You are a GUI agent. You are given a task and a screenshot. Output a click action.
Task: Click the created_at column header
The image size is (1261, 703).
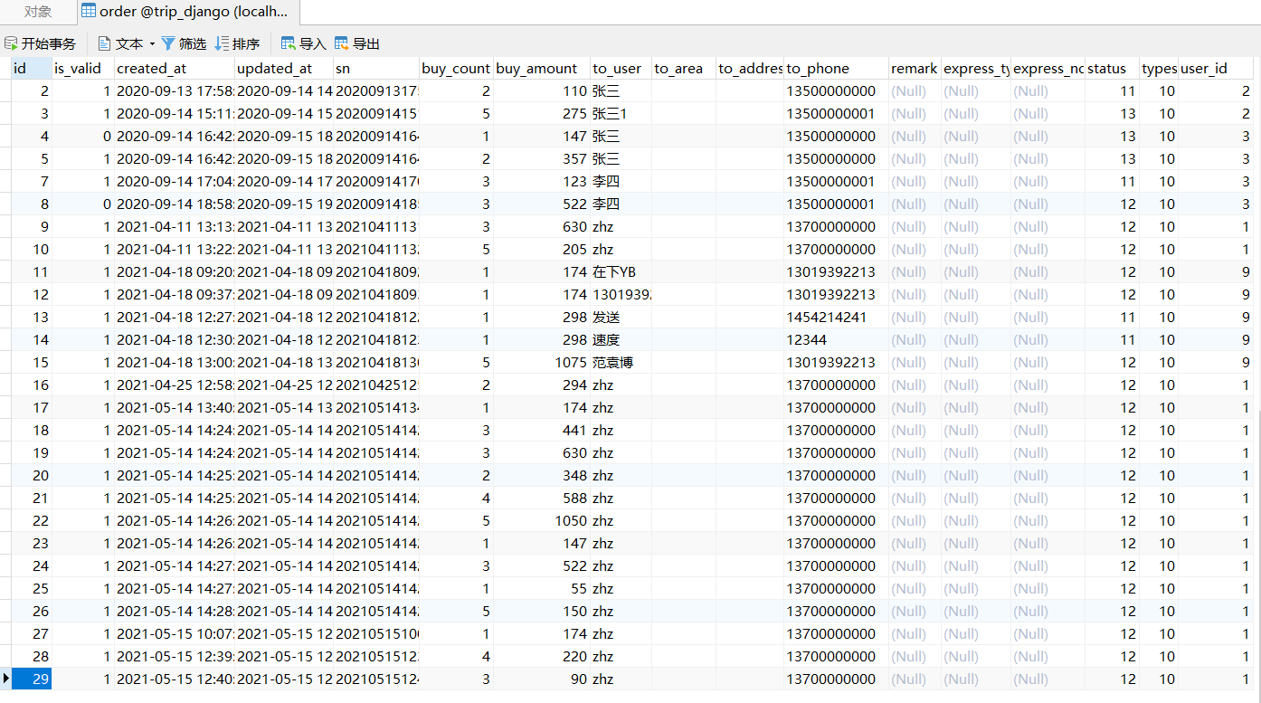point(175,68)
